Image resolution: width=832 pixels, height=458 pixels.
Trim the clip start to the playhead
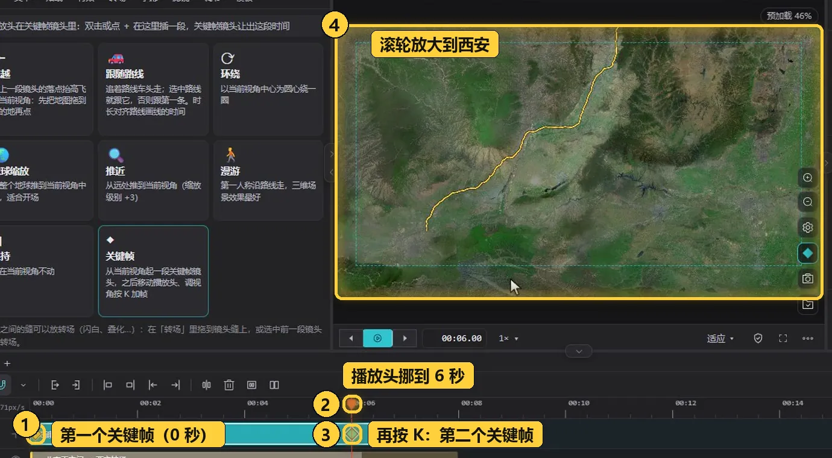click(108, 385)
